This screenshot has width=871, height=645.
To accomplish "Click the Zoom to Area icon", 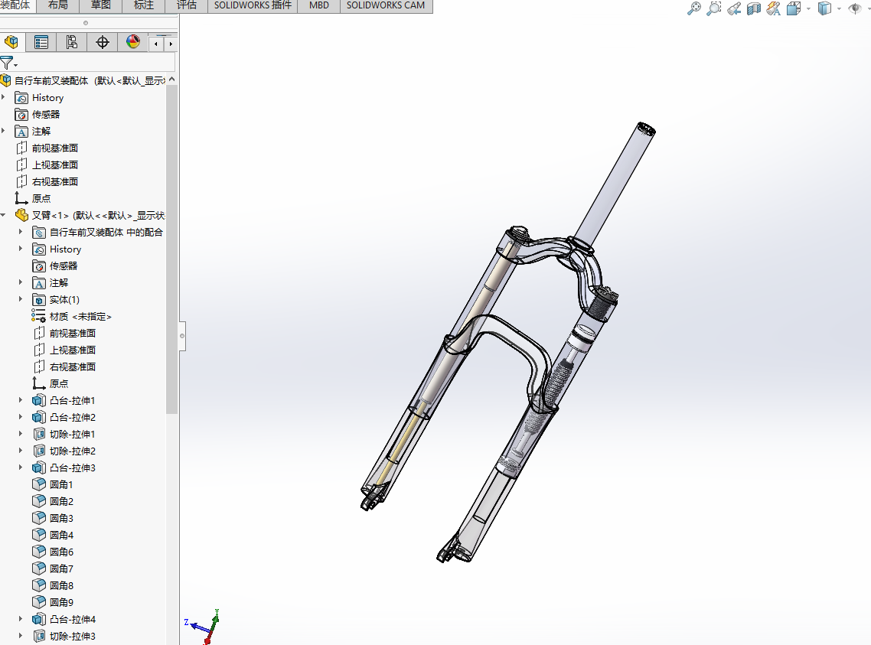I will click(714, 8).
